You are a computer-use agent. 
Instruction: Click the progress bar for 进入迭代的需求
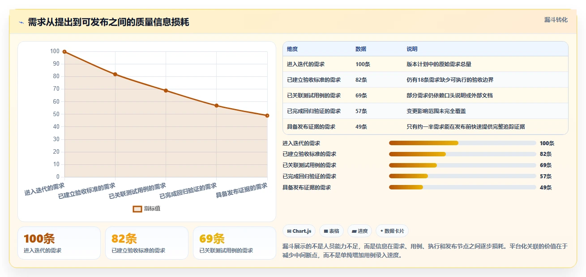coord(462,143)
